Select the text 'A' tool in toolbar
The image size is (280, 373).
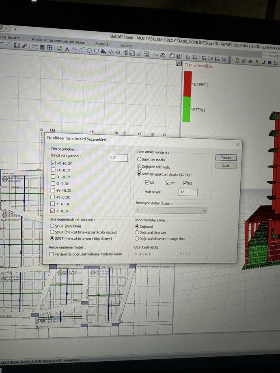coord(67,49)
